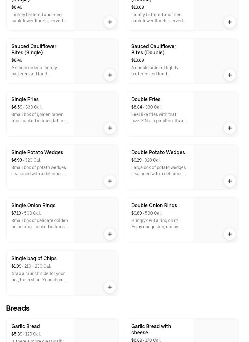Click Double Potato Wedges description text

159,171
